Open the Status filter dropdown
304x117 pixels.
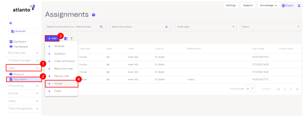[x=271, y=27]
